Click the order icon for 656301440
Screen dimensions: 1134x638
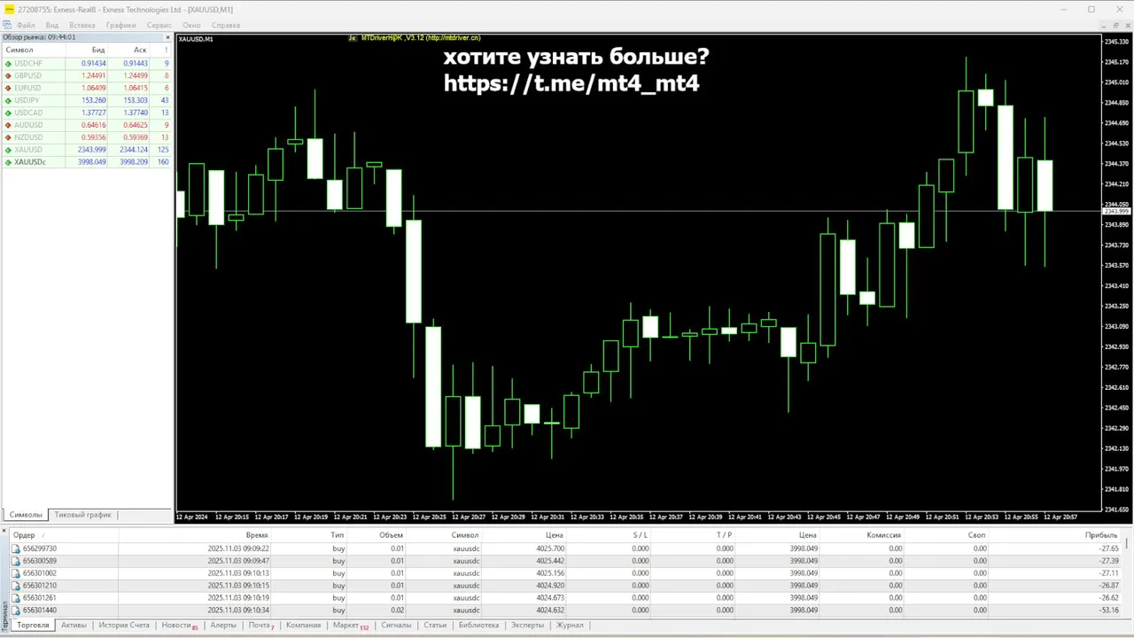pos(16,611)
